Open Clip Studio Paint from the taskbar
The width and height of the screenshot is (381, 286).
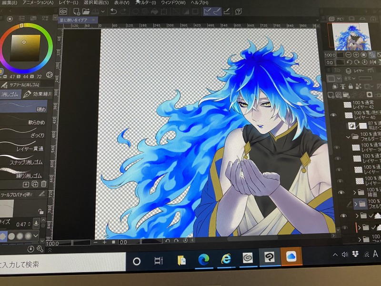(270, 257)
